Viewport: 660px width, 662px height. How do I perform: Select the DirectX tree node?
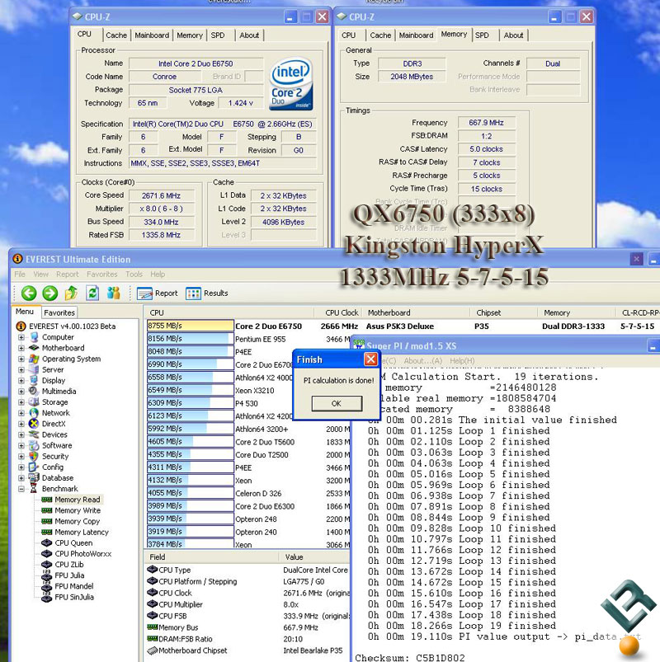tap(54, 424)
